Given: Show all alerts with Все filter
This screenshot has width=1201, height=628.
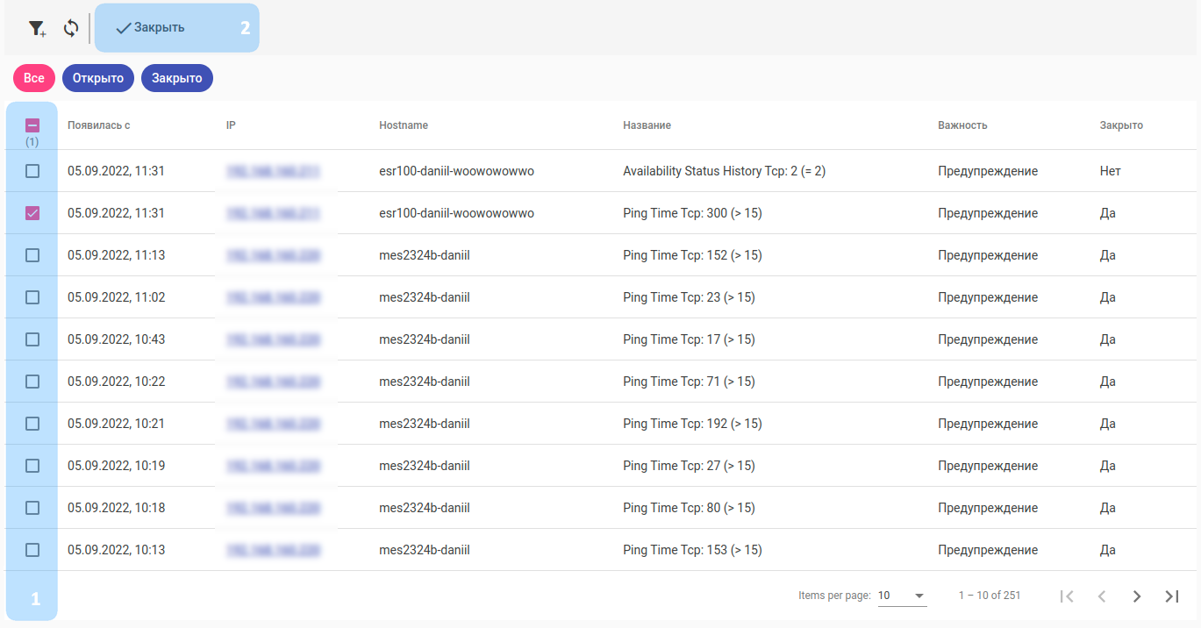Looking at the screenshot, I should (34, 78).
